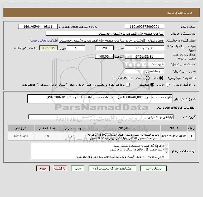Click the گروه کالا field ارتباطی و مخابراتی
The image size is (203, 197).
[x=101, y=117]
